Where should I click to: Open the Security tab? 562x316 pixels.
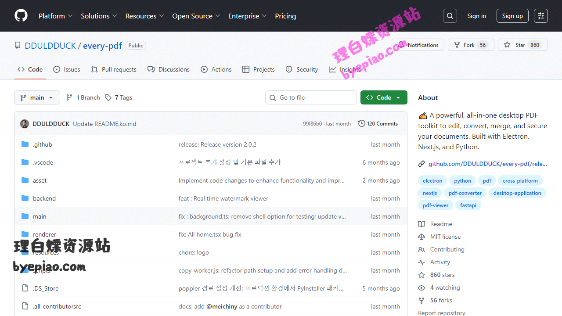coord(302,69)
